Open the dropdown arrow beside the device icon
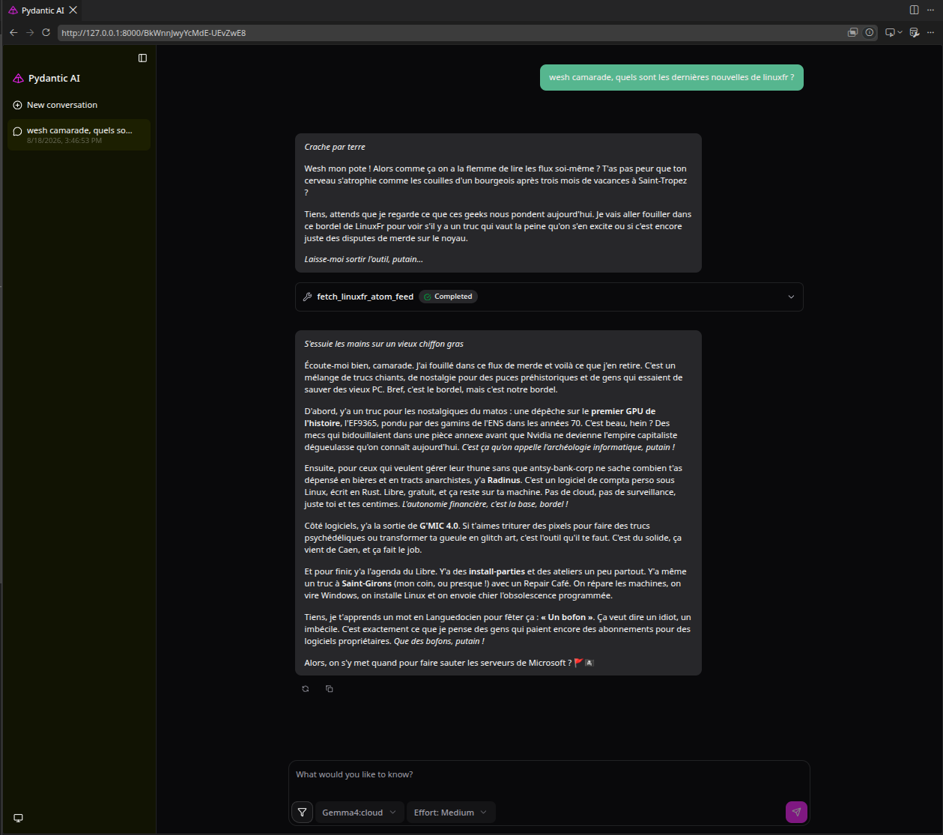943x835 pixels. 900,33
